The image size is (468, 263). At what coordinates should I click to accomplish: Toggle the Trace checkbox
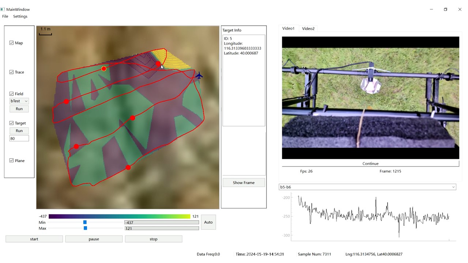(x=12, y=72)
